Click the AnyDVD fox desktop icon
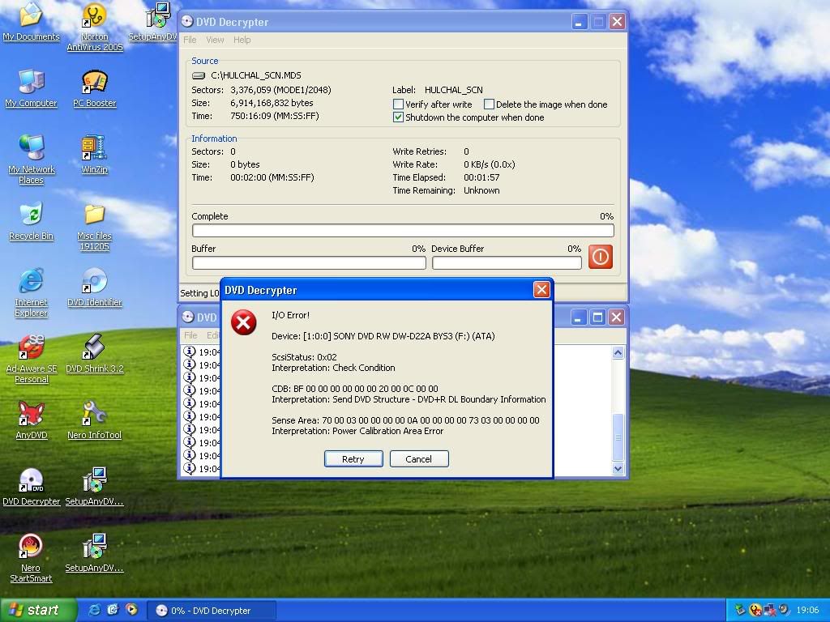This screenshot has height=622, width=830. click(32, 420)
